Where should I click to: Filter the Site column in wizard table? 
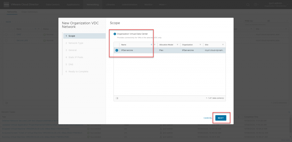tap(223, 45)
